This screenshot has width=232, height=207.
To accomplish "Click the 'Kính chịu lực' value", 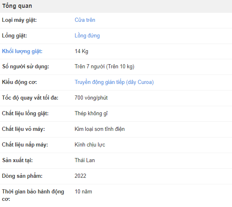I will point(90,144).
